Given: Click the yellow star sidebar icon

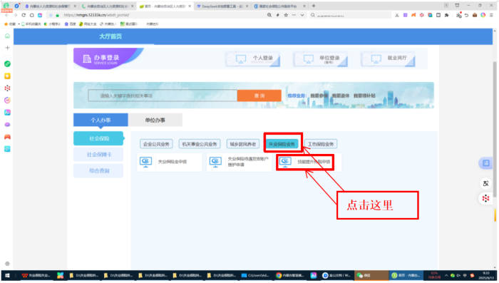Looking at the screenshot, I should click(7, 76).
